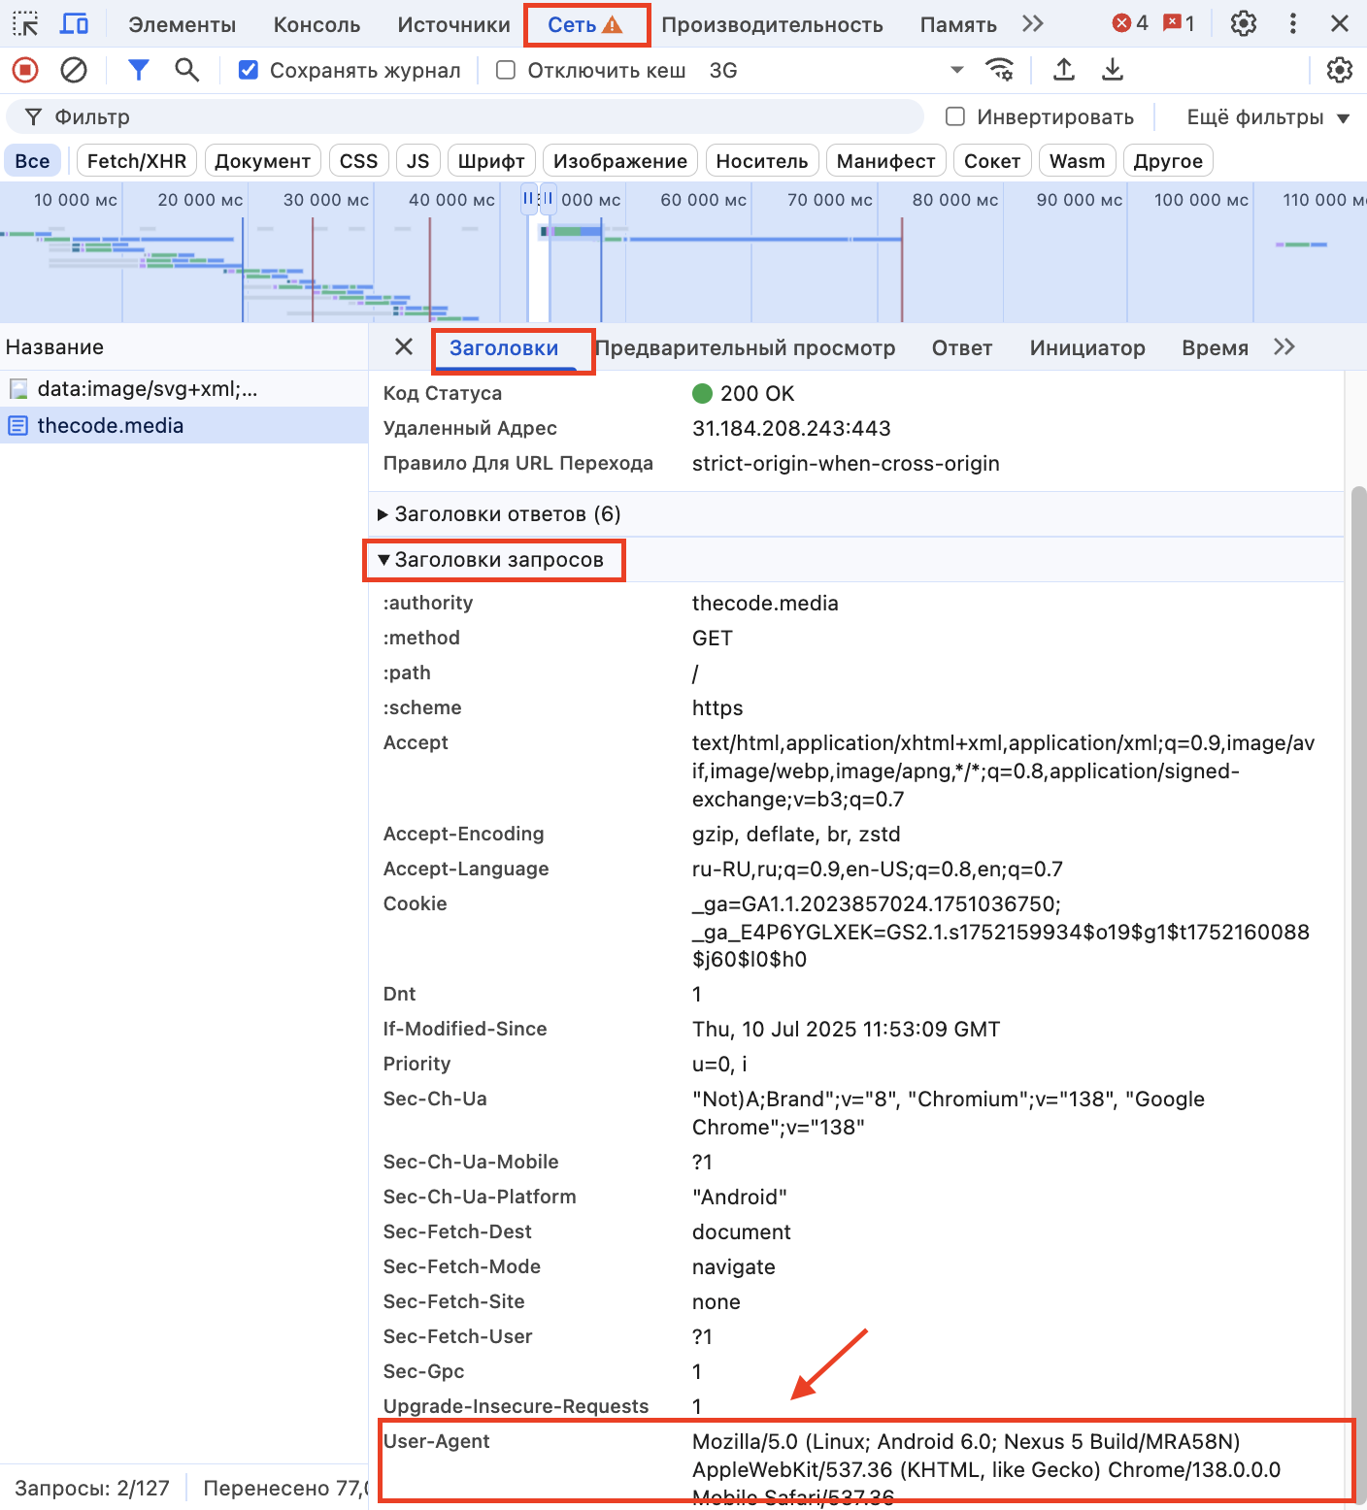
Task: Switch to the Консоль panel
Action: (316, 23)
